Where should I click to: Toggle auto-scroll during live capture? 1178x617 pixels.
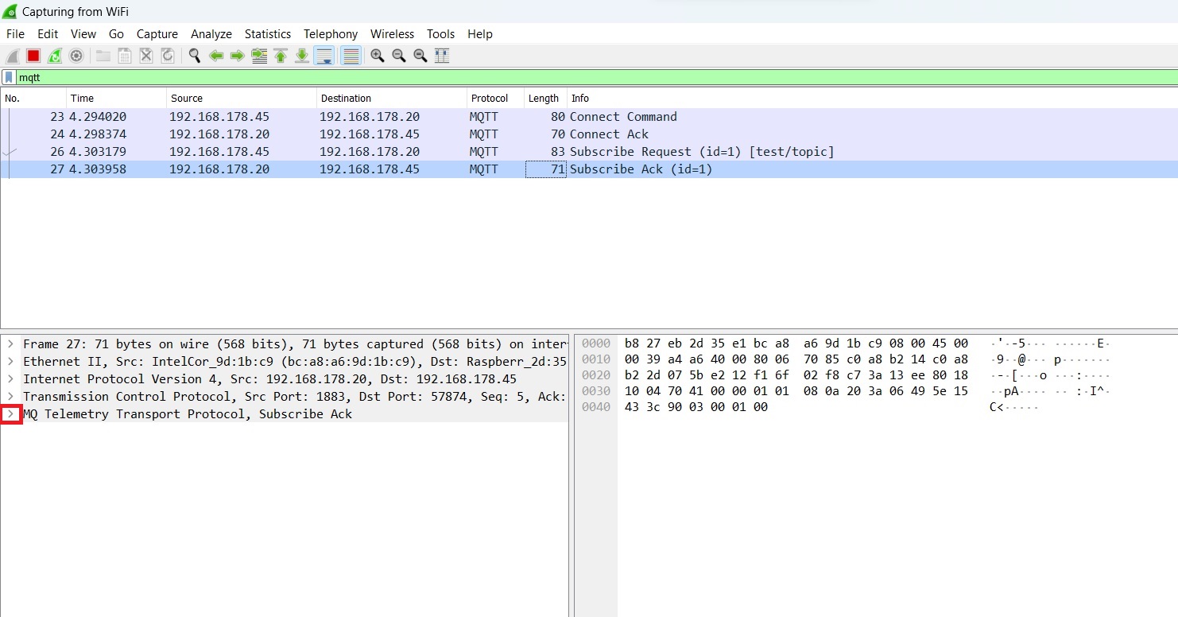coord(324,55)
